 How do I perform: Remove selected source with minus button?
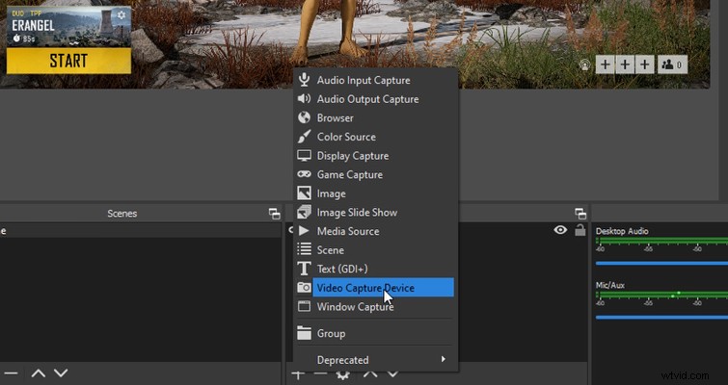(x=320, y=373)
